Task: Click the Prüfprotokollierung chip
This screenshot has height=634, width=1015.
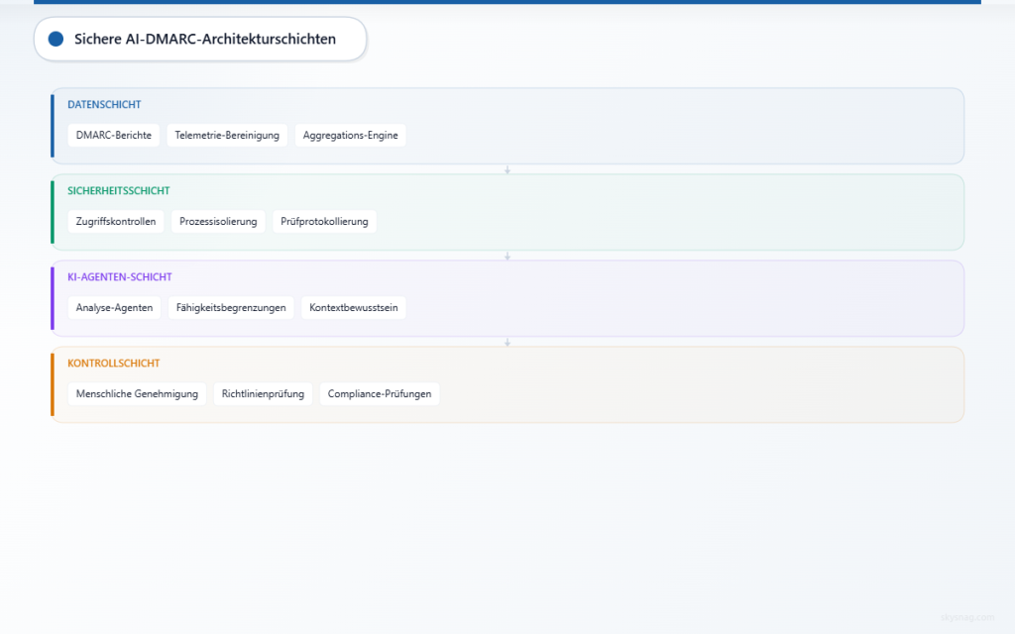Action: tap(324, 221)
